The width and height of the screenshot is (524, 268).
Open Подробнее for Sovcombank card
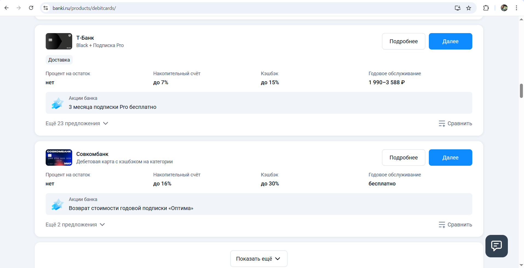pyautogui.click(x=403, y=158)
